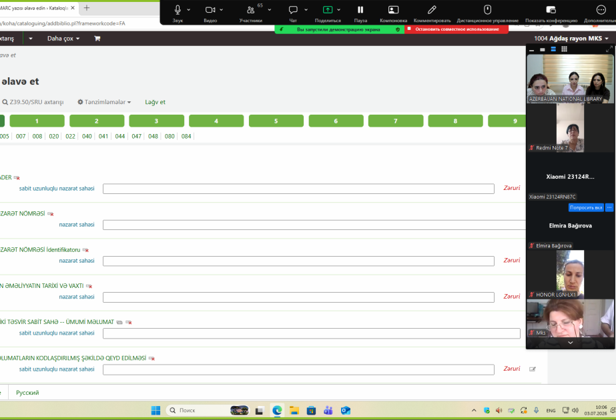The height and width of the screenshot is (420, 616).
Task: Switch to green tab 6
Action: [x=336, y=121]
